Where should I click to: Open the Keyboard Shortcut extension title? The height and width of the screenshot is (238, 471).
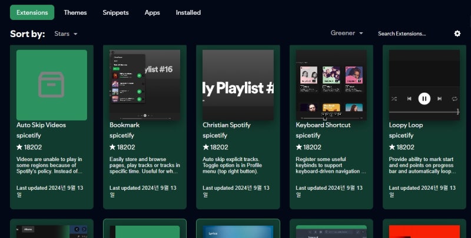tap(323, 125)
